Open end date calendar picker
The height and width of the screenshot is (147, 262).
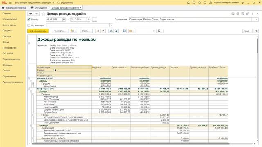coord(88,20)
